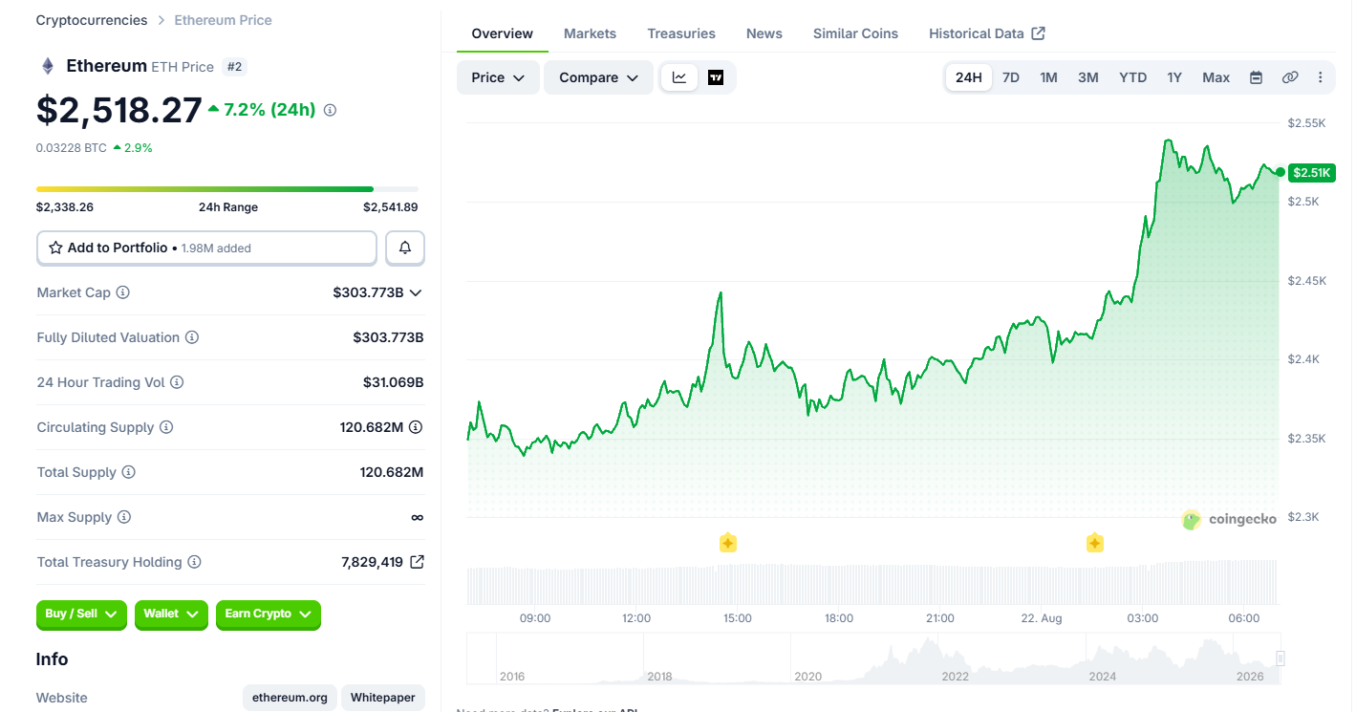
Task: Click the $2,518.27 price text
Action: (x=119, y=110)
